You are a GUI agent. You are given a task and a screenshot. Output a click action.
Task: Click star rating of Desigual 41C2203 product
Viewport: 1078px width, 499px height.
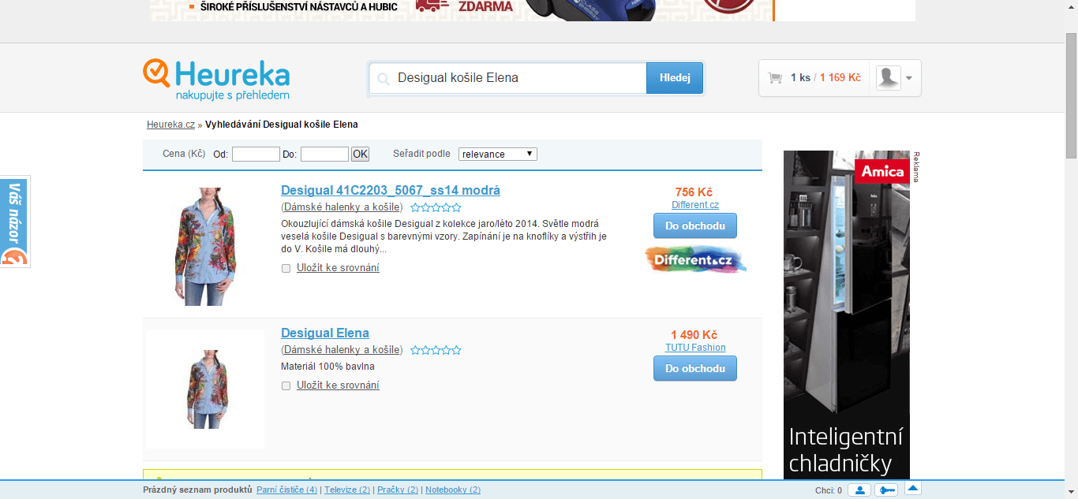click(x=436, y=208)
